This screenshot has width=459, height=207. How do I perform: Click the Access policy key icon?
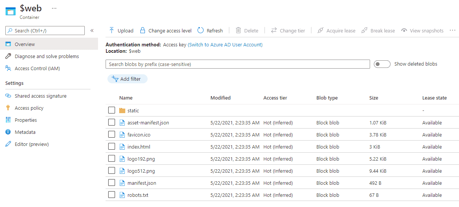coord(8,108)
